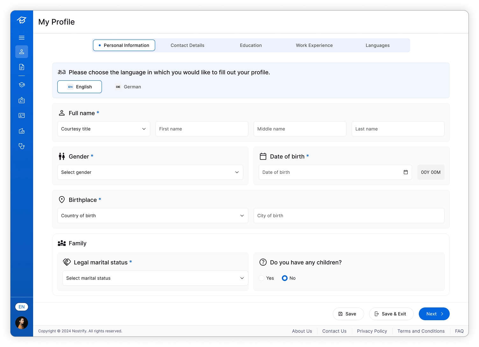Focus the Date of birth field
Viewport: 479px width, 347px height.
click(335, 172)
